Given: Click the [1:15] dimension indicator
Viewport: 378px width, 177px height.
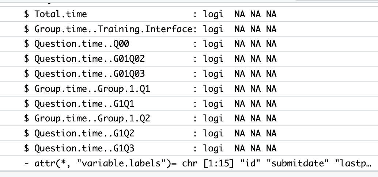Looking at the screenshot, I should pyautogui.click(x=219, y=163).
